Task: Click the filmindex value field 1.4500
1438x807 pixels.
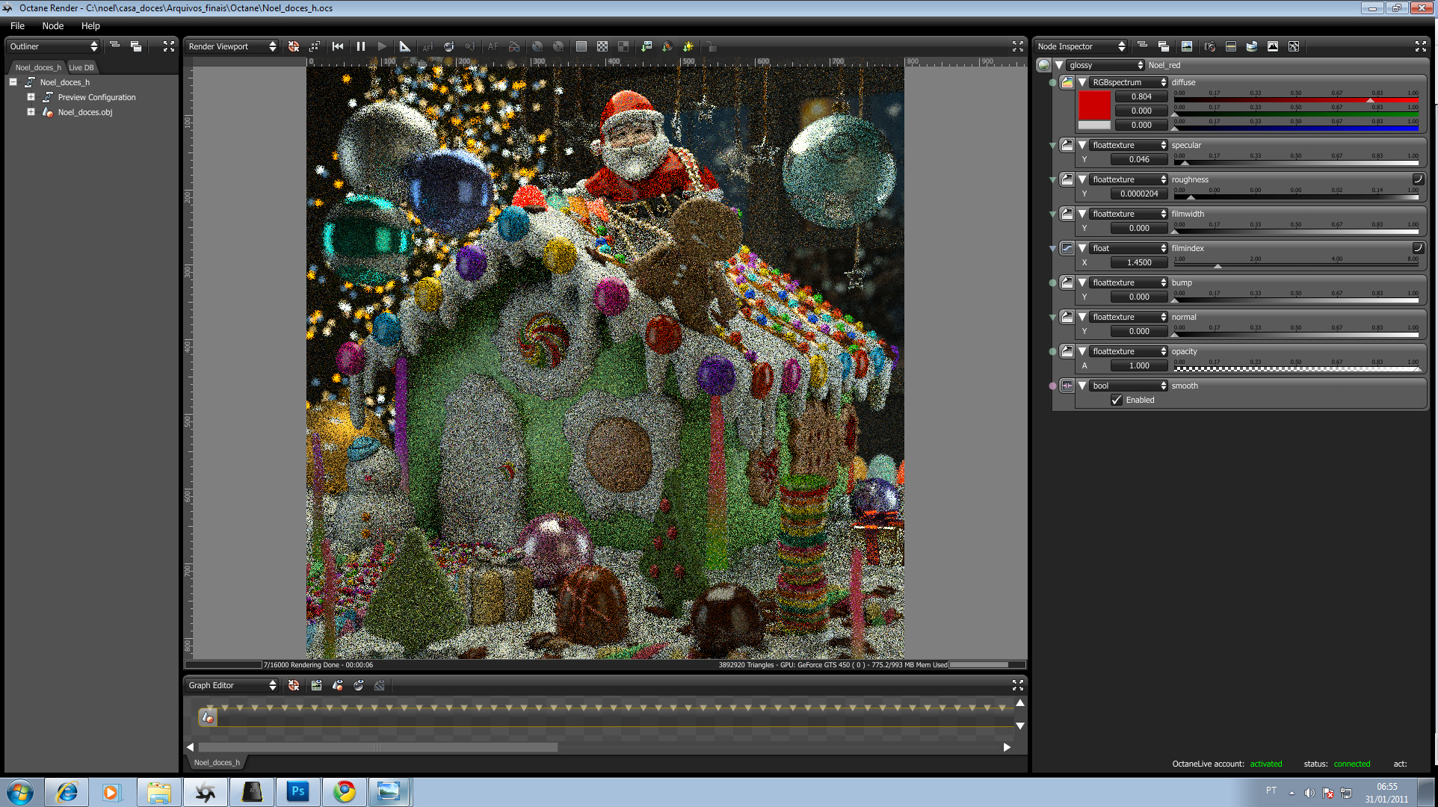Action: [1138, 262]
